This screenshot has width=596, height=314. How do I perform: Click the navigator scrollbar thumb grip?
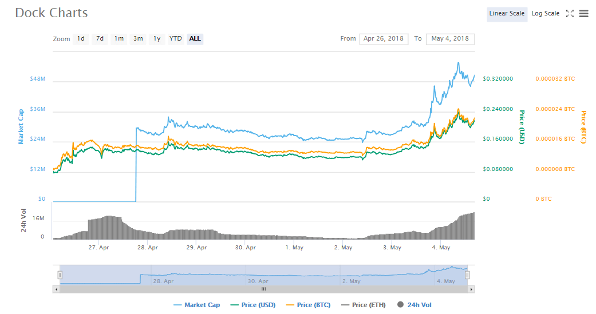(263, 289)
